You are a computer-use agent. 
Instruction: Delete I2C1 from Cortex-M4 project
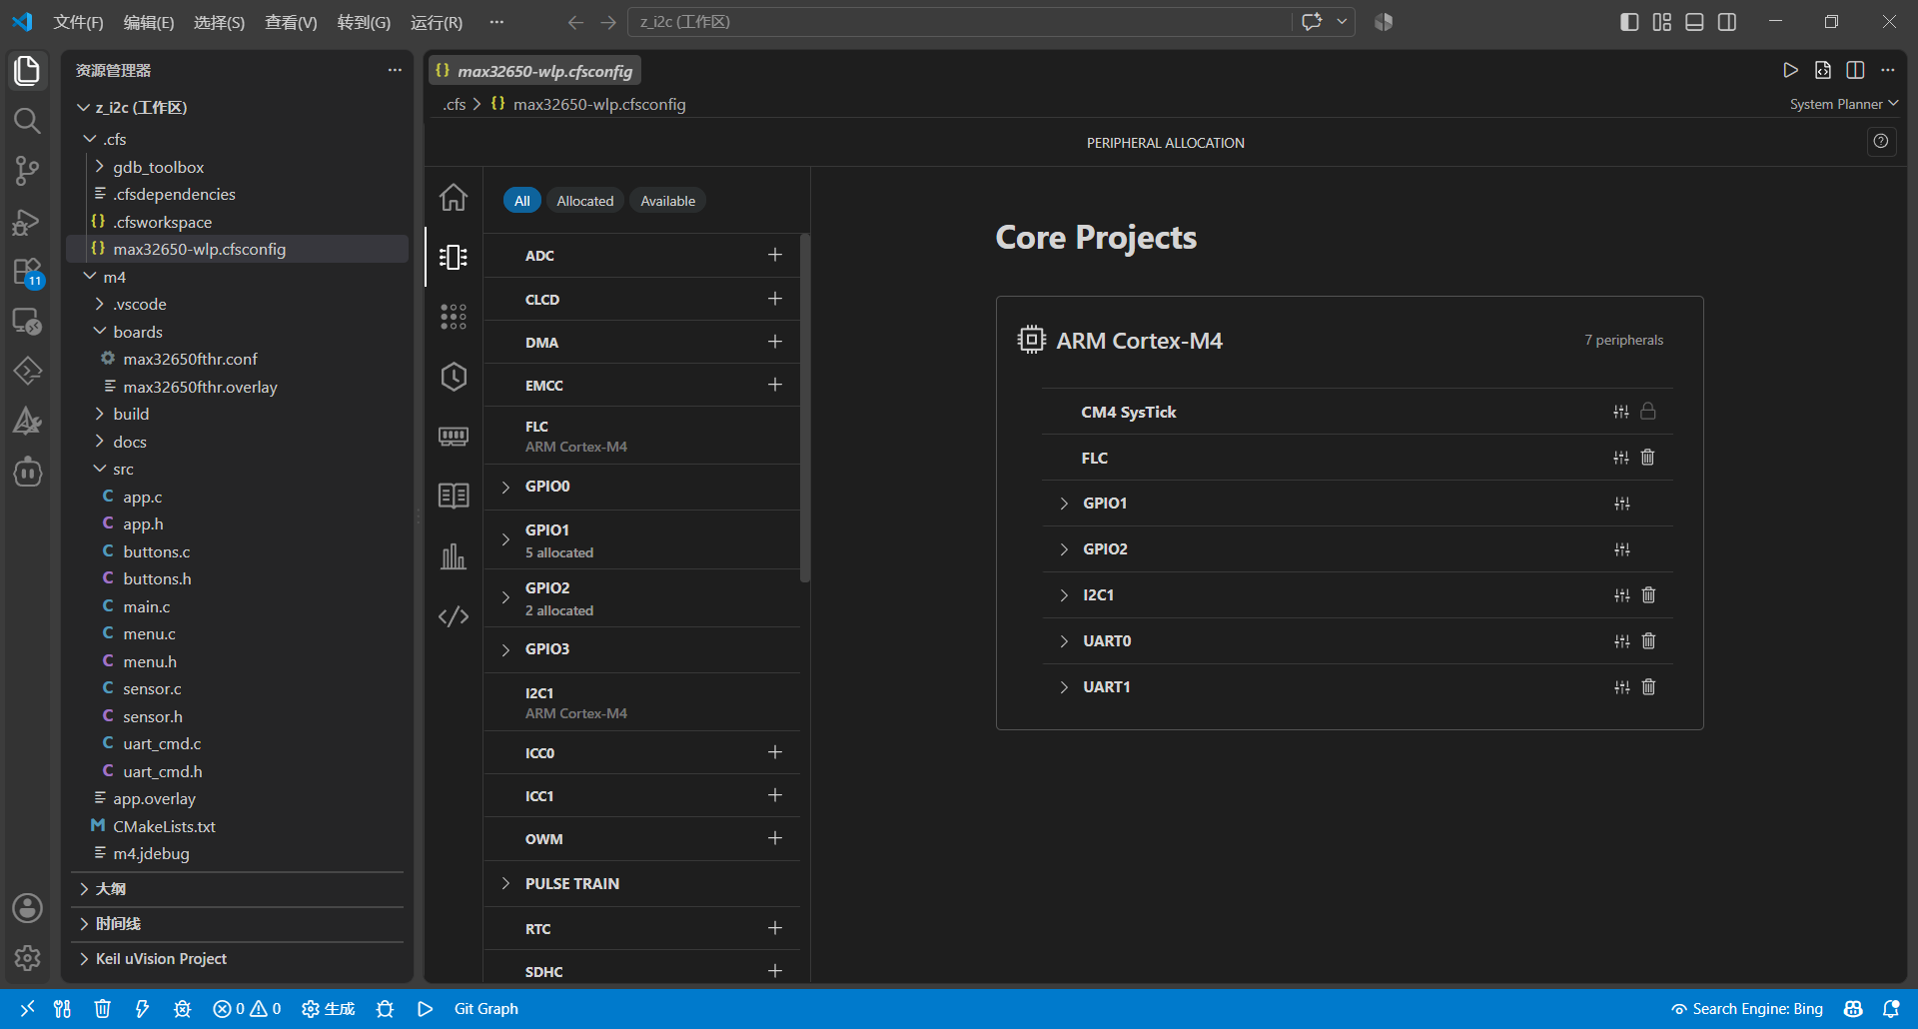[1648, 595]
